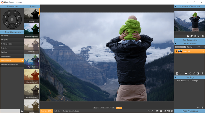Lock the layer preview panel
The width and height of the screenshot is (205, 113).
[x=188, y=36]
